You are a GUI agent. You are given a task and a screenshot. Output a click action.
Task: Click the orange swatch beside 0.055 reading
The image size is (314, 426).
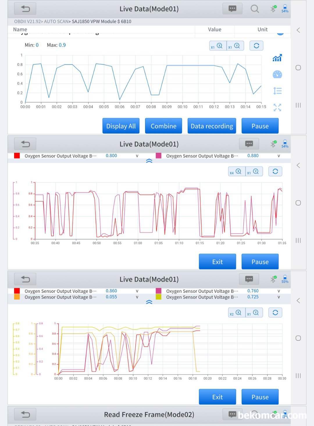[17, 297]
